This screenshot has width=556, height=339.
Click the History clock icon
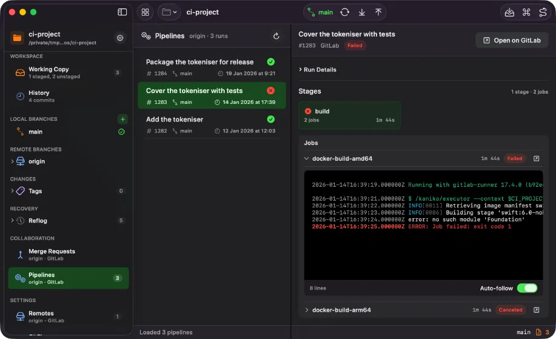20,96
